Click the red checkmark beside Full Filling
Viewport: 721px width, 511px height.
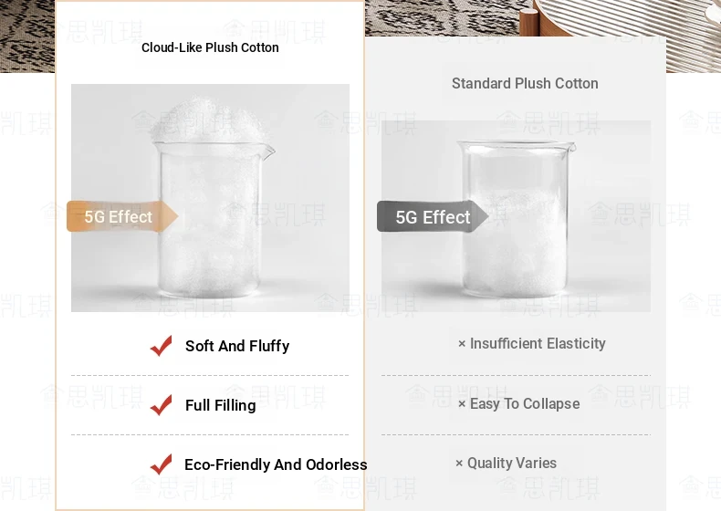(161, 405)
